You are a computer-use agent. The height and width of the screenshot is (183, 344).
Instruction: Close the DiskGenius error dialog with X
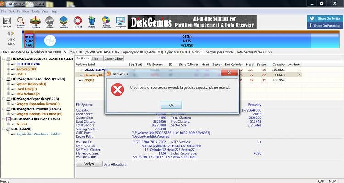(229, 73)
